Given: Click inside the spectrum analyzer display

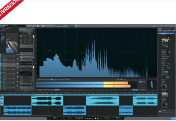Looking at the screenshot, I should click(97, 53).
